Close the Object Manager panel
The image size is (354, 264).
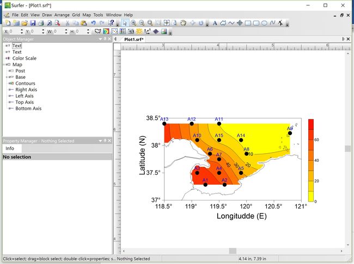click(x=109, y=39)
